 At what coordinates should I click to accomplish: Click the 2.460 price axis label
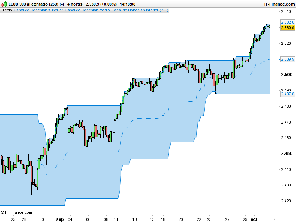[286, 138]
